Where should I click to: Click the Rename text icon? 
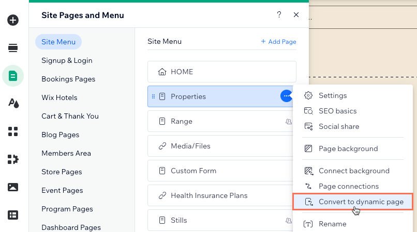pyautogui.click(x=308, y=224)
